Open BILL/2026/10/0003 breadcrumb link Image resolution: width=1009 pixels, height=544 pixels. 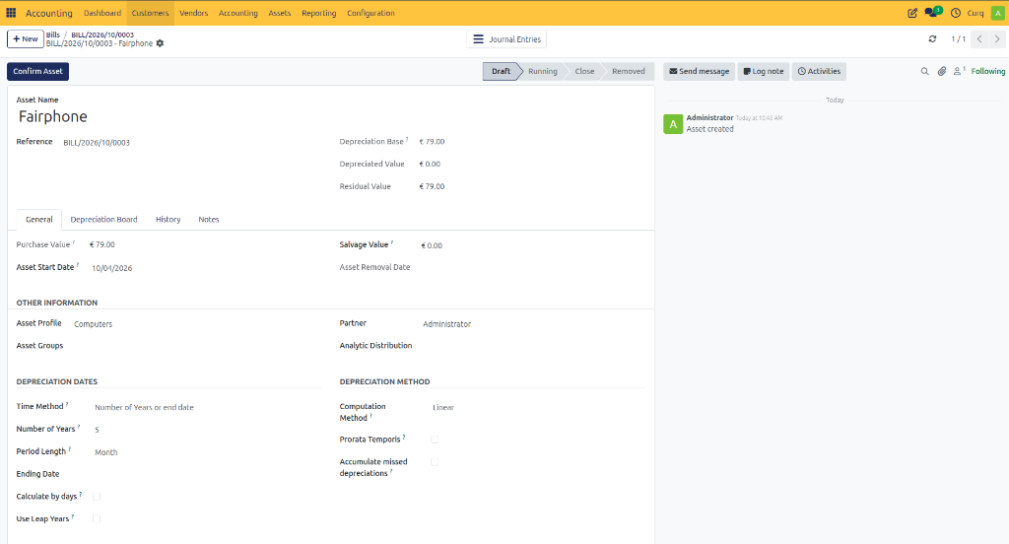pyautogui.click(x=102, y=34)
